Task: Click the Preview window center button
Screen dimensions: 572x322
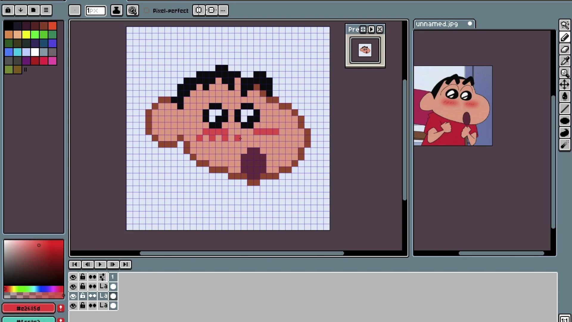Action: tap(363, 29)
